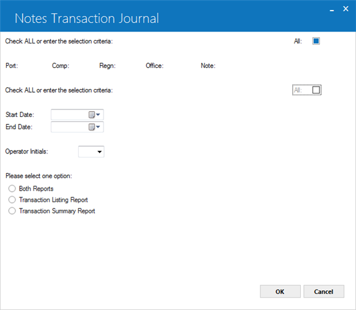Click the Port label
Viewport: 356px width, 310px height.
(12, 66)
